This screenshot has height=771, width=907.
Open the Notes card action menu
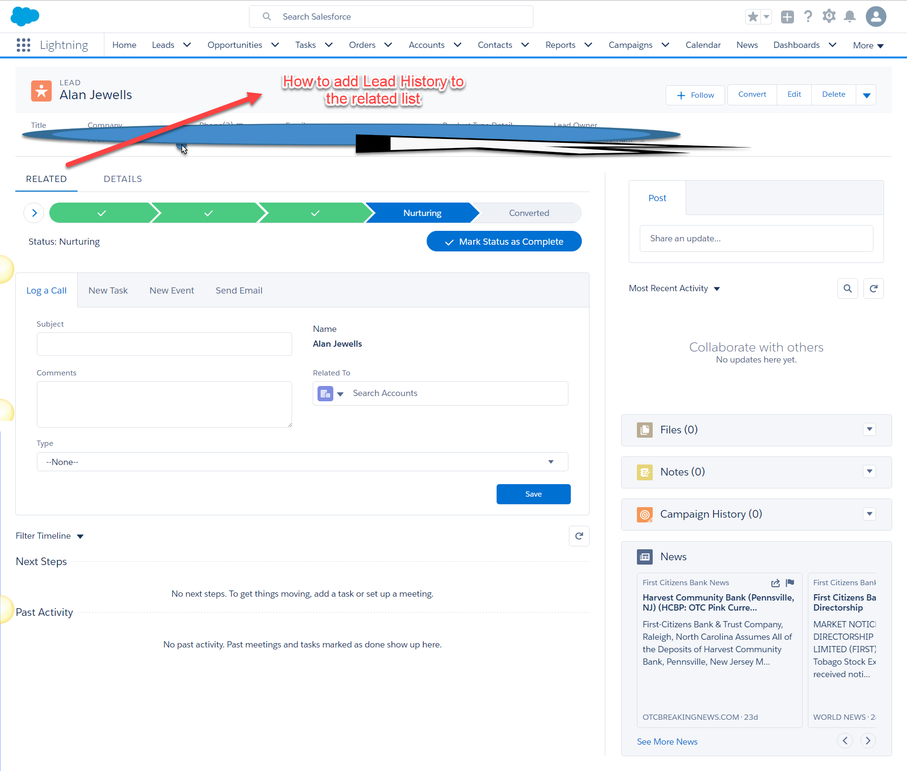click(x=869, y=471)
